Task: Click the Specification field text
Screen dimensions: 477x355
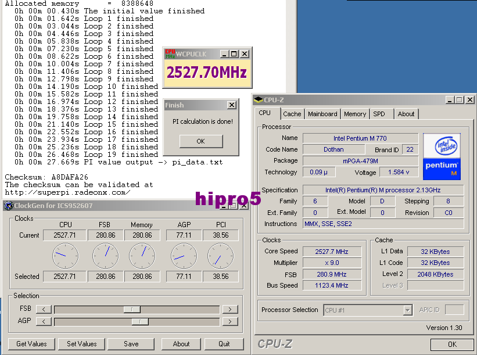Action: click(x=383, y=190)
